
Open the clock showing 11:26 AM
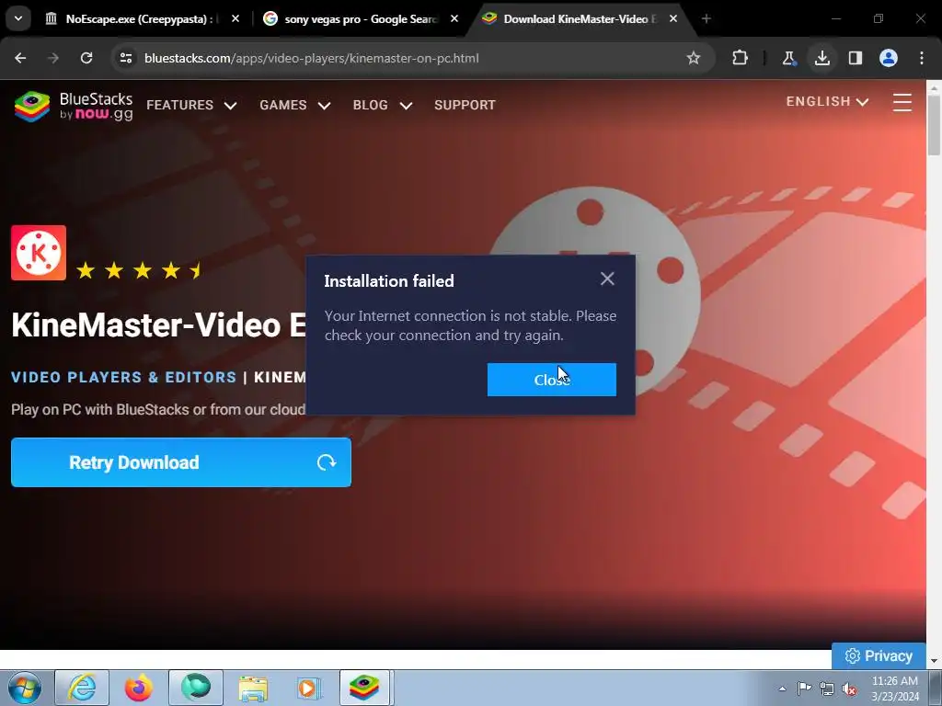(894, 689)
